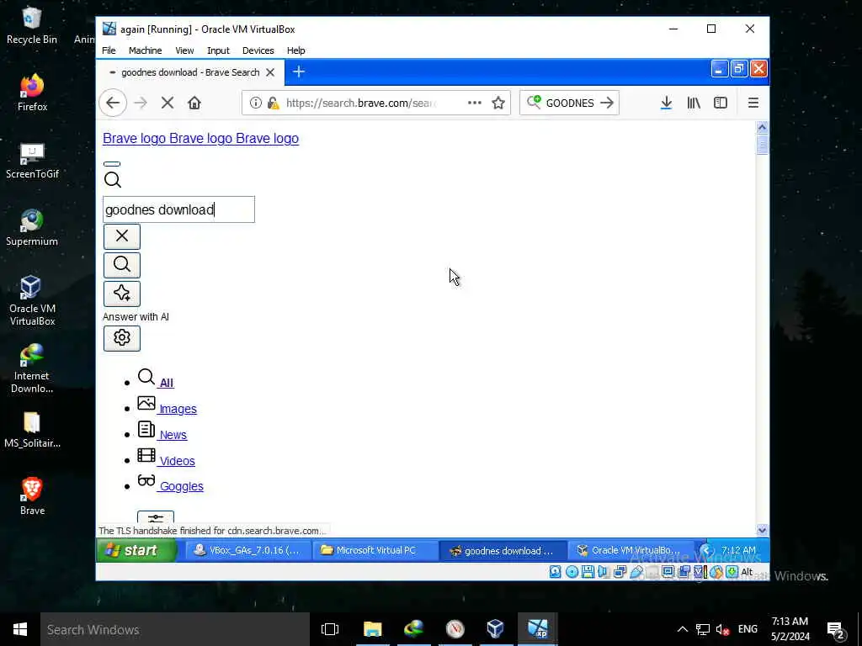Close the 'goodnes download - Brave Search' tab
Viewport: 862px width, 646px height.
[x=270, y=72]
